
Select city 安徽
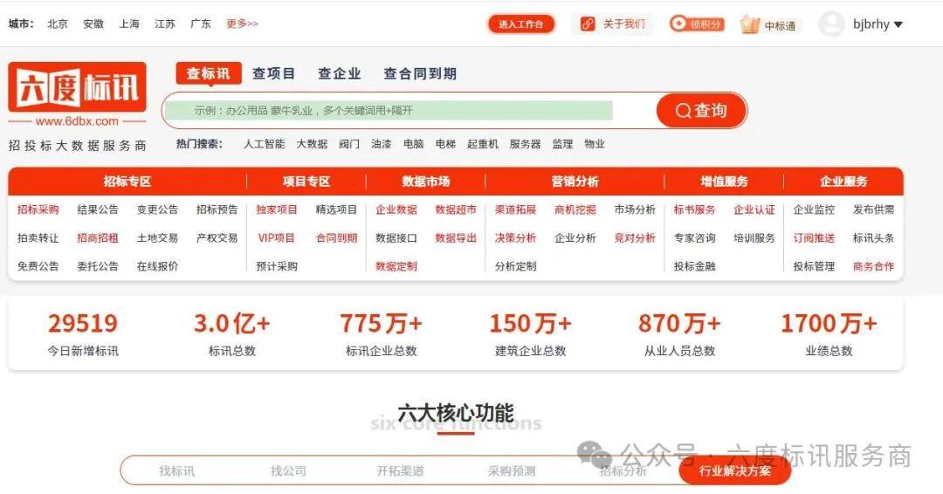coord(93,24)
